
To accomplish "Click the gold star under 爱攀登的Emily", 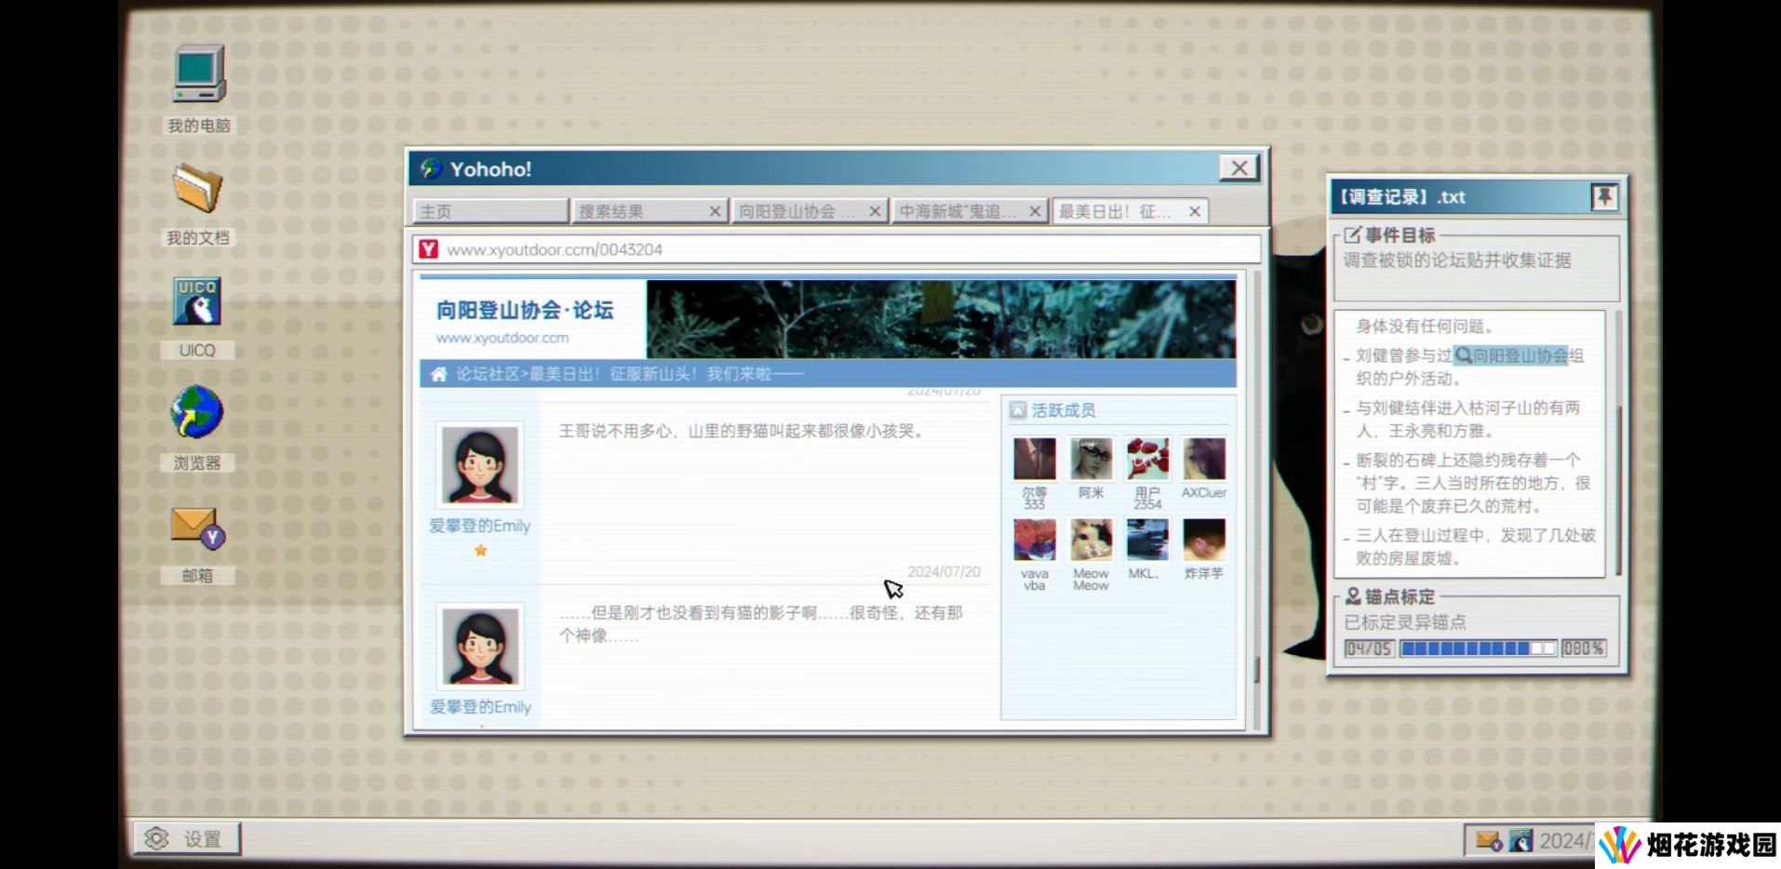I will (x=480, y=551).
